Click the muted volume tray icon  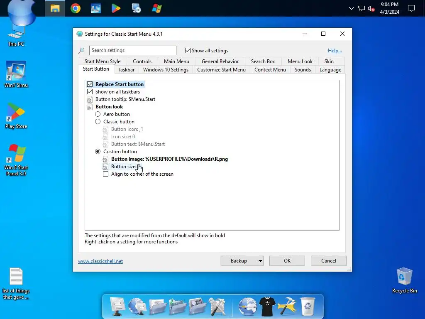[x=371, y=8]
